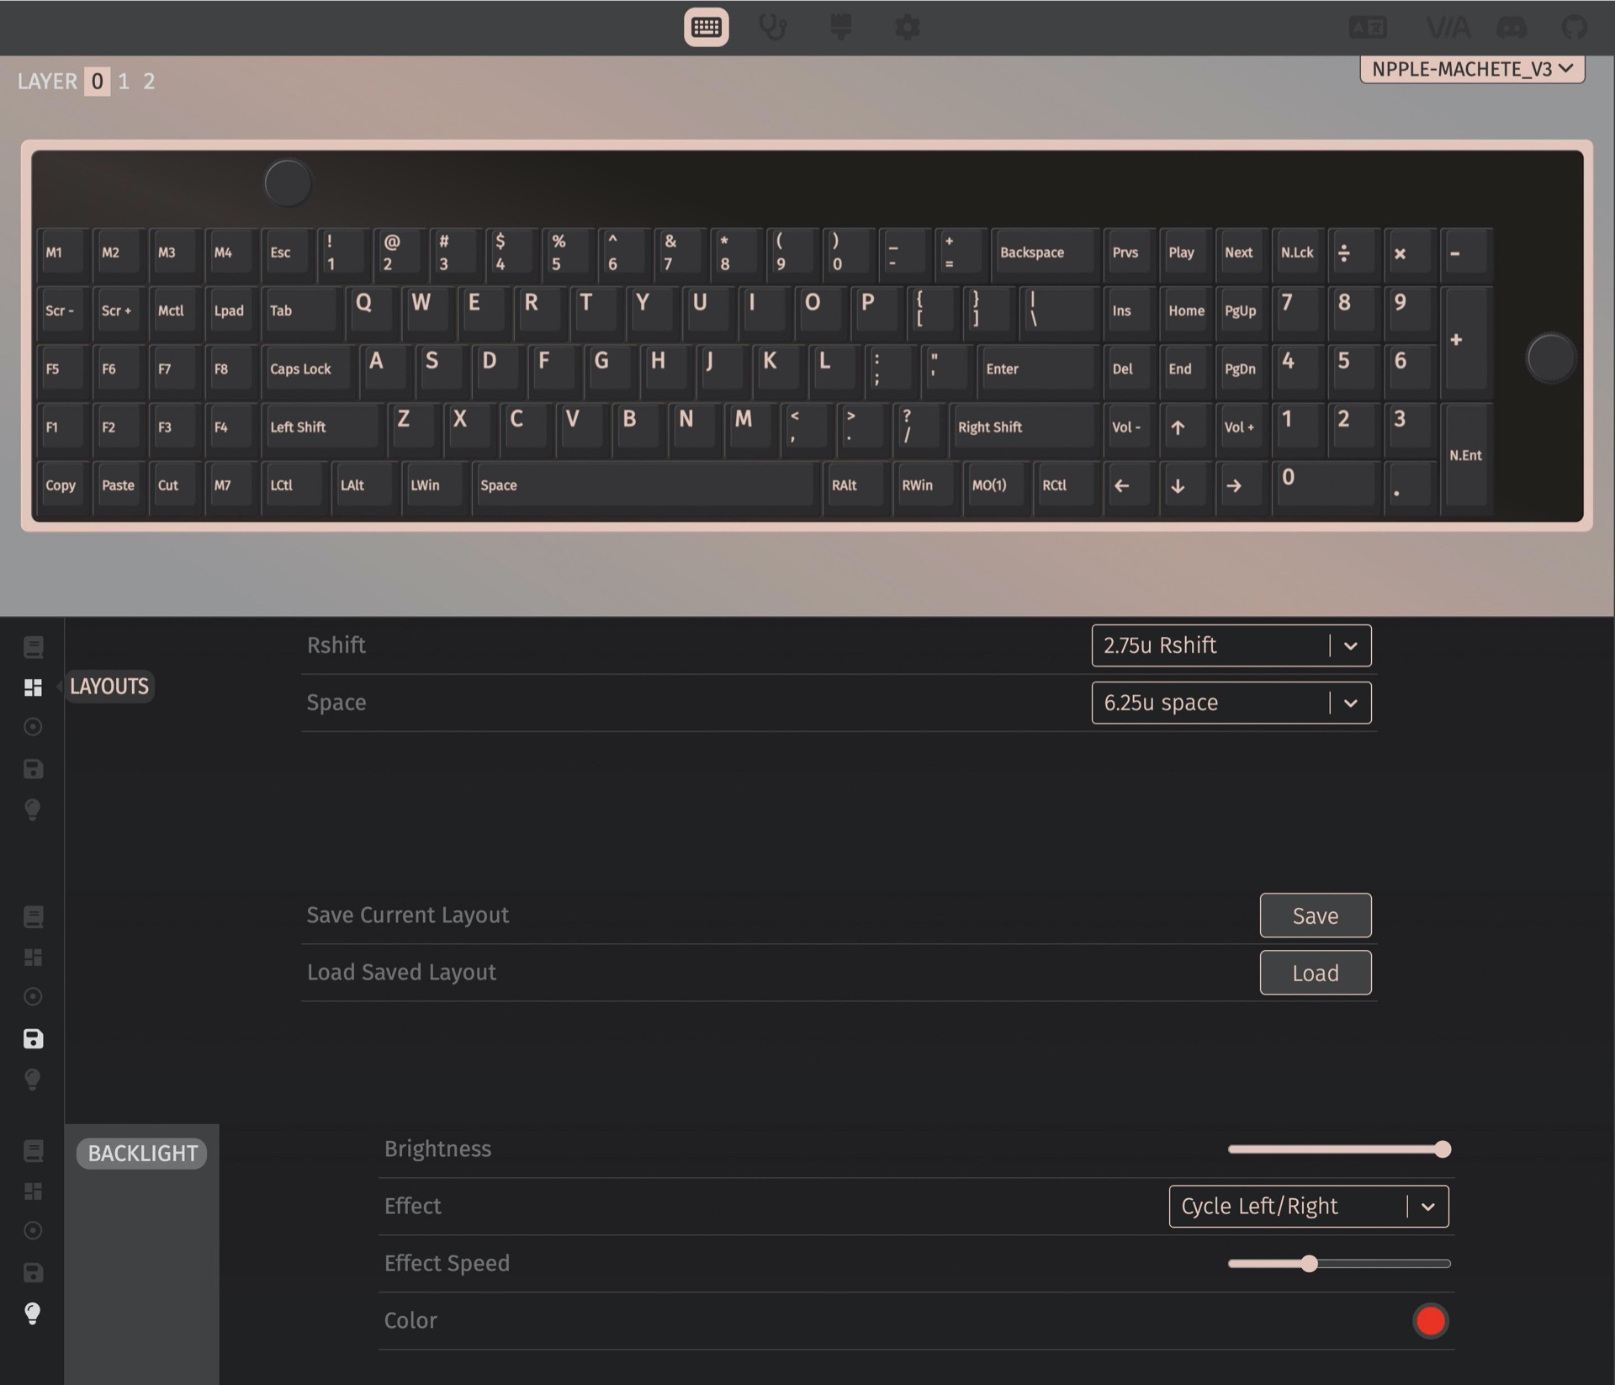Open the Key Tester stethoscope icon
Image resolution: width=1615 pixels, height=1385 pixels.
point(772,28)
